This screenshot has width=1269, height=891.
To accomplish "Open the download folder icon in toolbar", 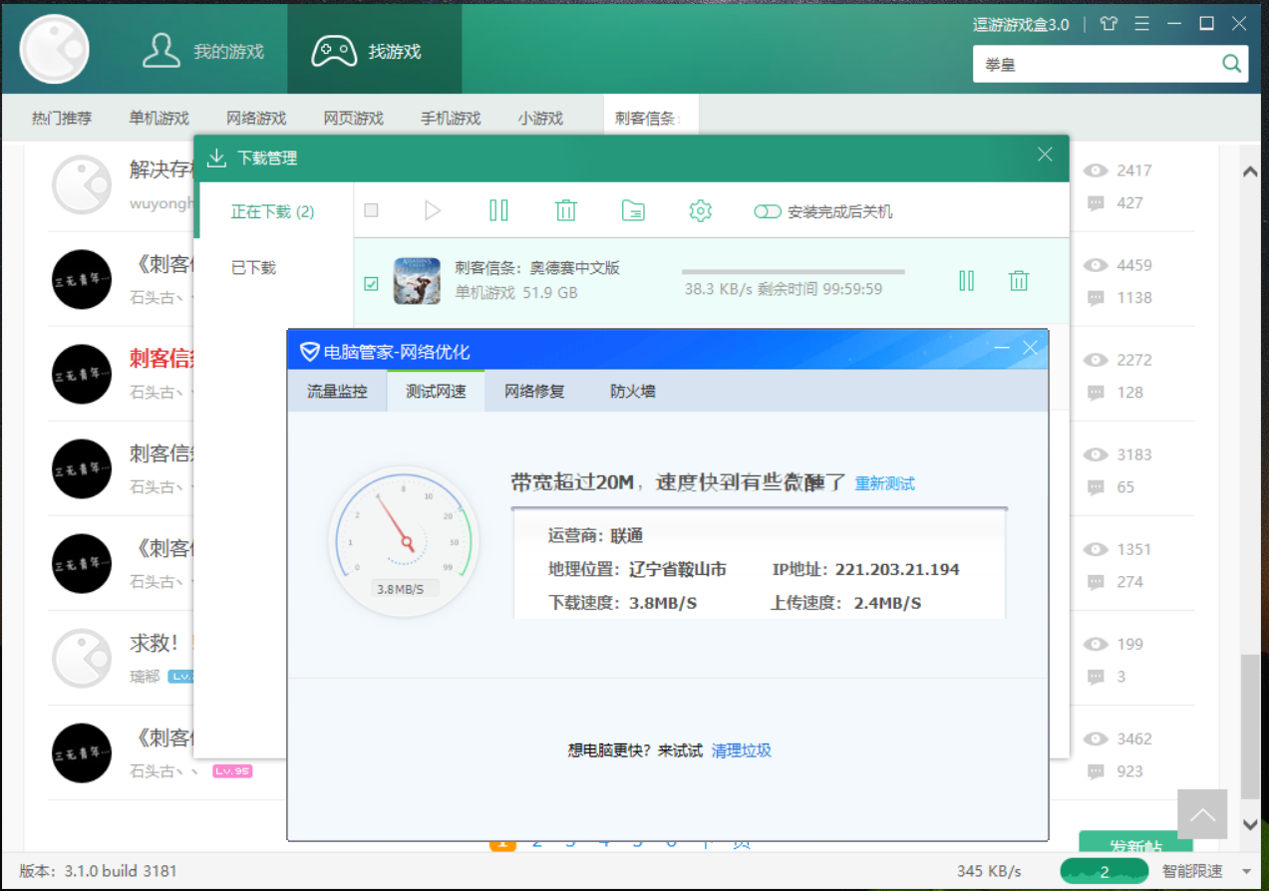I will point(633,210).
